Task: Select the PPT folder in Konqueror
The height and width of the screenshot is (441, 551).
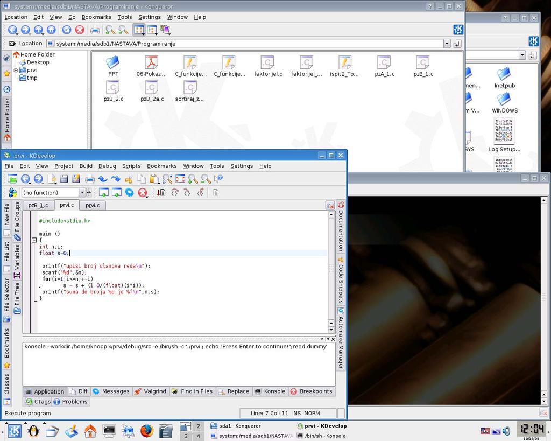Action: [x=113, y=66]
